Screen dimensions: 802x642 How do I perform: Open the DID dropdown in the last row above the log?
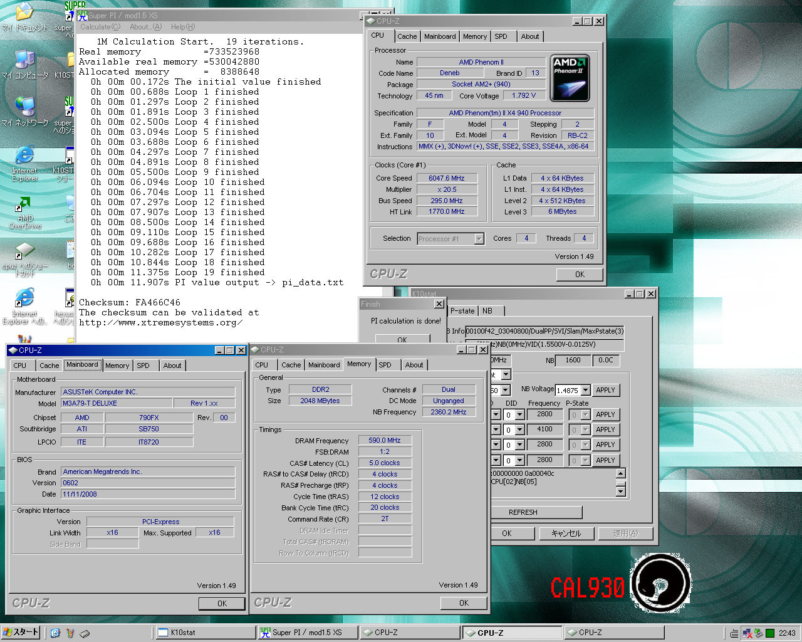pos(519,460)
